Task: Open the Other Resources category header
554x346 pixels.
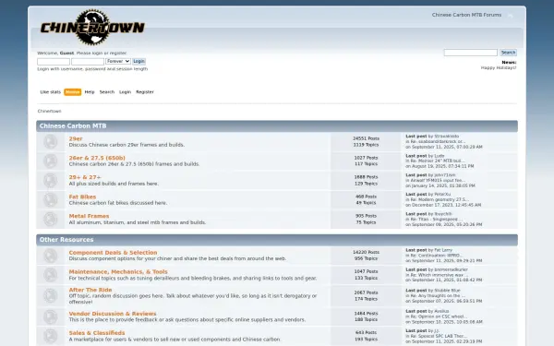Action: [66, 240]
